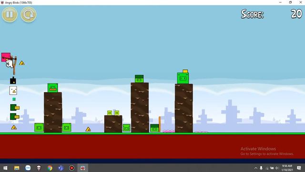Select the white square bird in the queue

click(13, 90)
